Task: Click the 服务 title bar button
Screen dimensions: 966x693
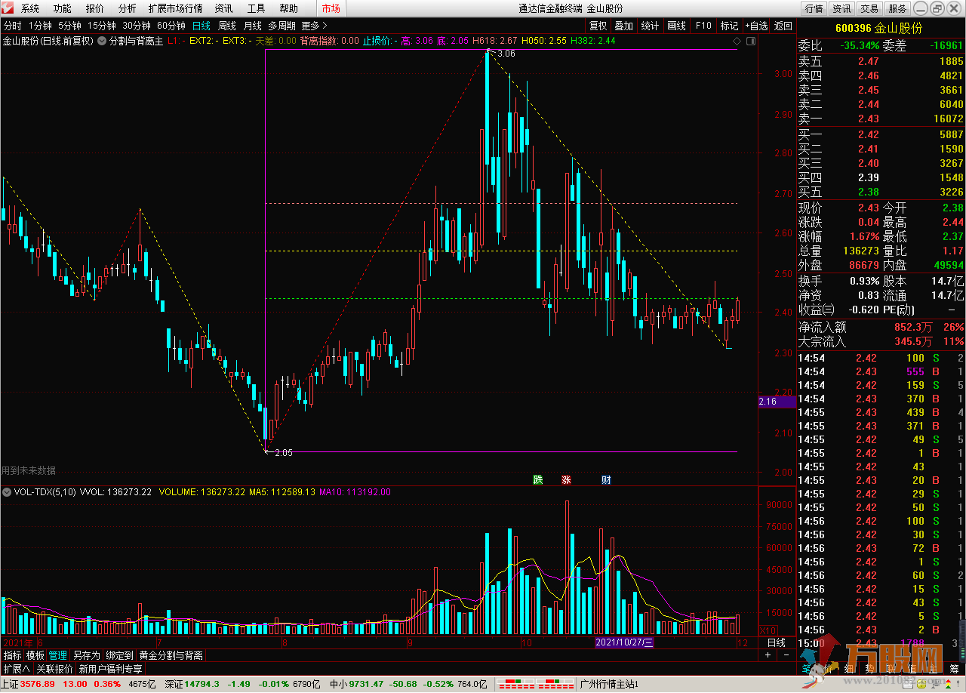Action: (897, 8)
